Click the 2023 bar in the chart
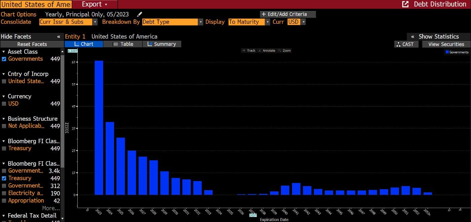 [99, 127]
